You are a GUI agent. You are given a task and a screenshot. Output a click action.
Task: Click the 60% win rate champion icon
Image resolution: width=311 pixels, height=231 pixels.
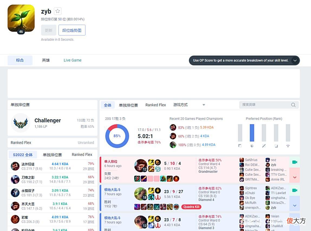point(173,136)
